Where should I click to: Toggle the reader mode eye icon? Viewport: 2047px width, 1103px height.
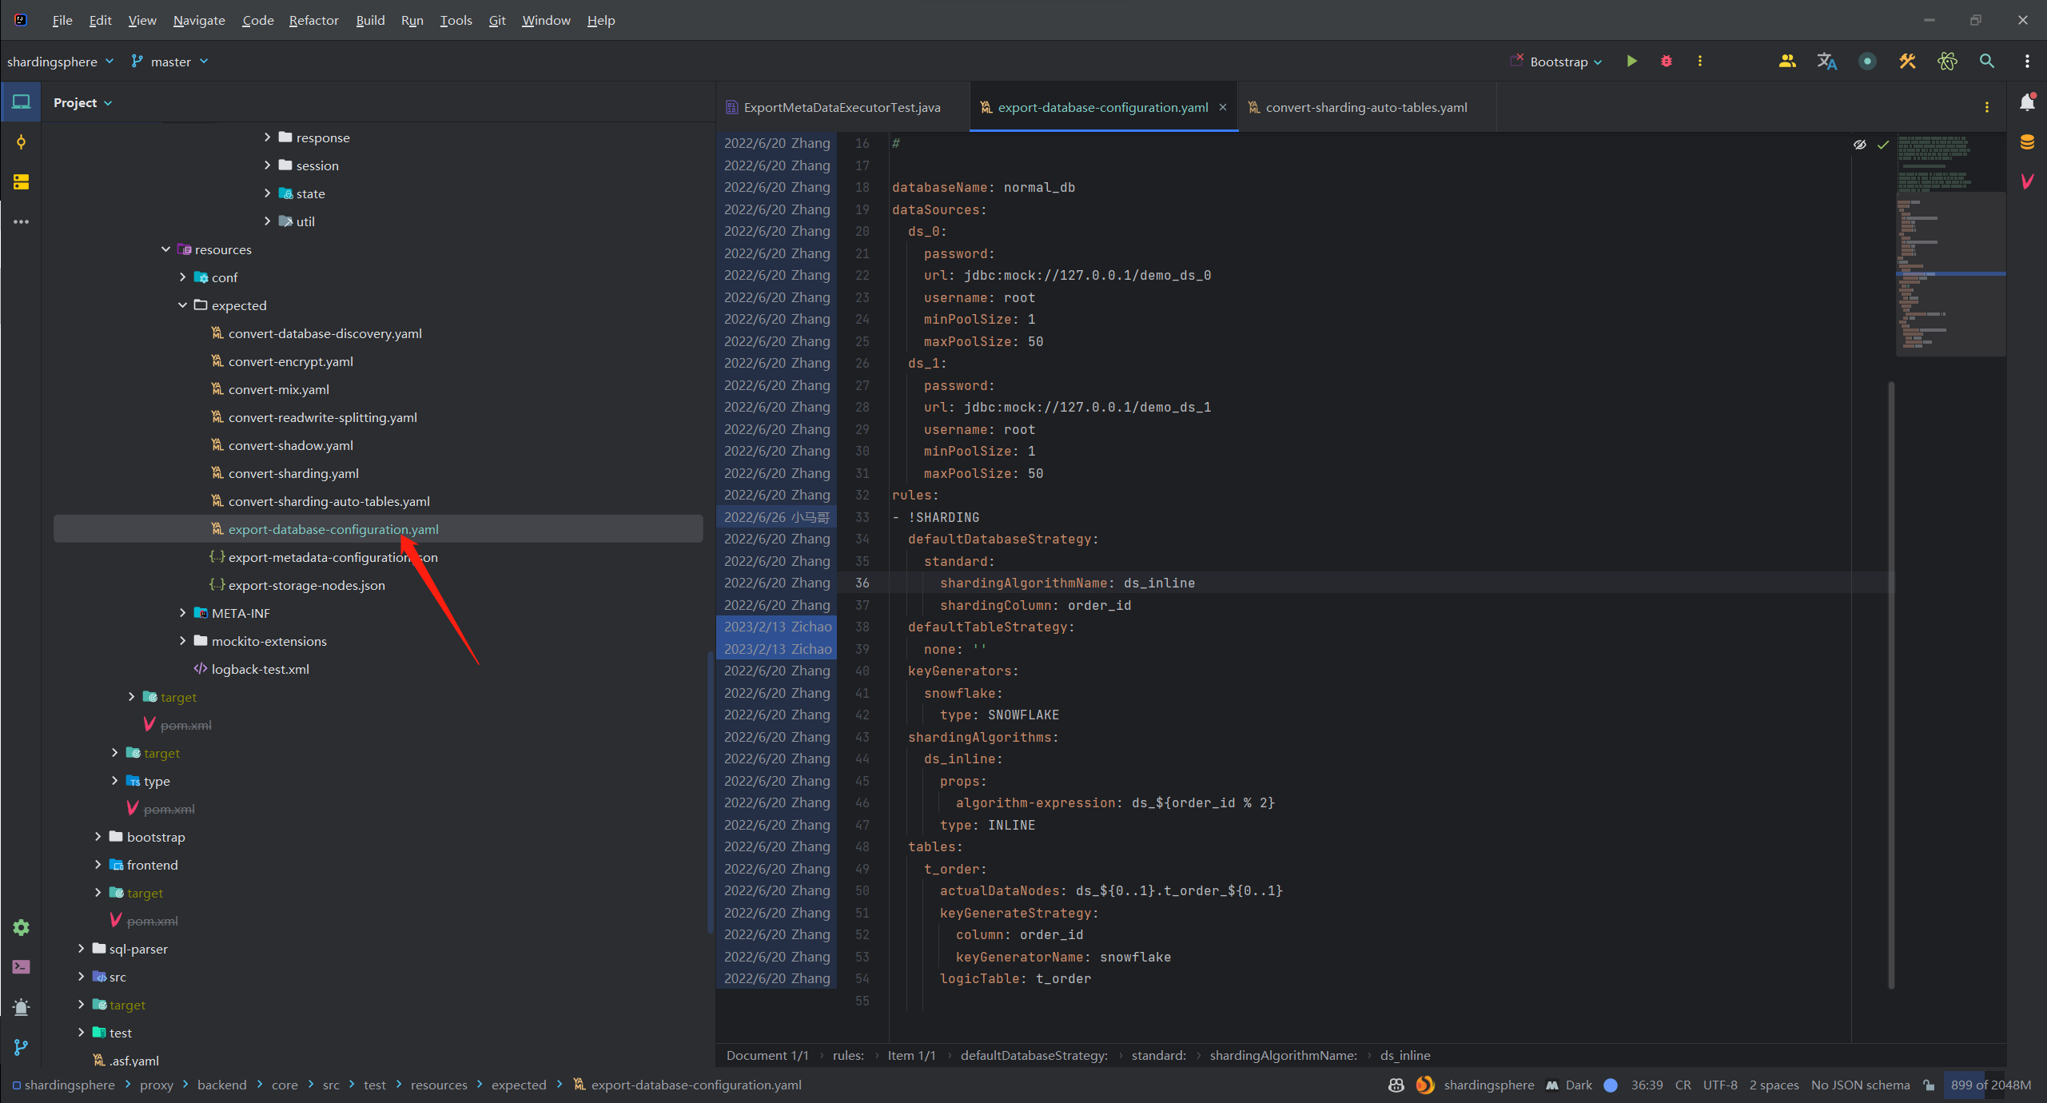(x=1859, y=145)
